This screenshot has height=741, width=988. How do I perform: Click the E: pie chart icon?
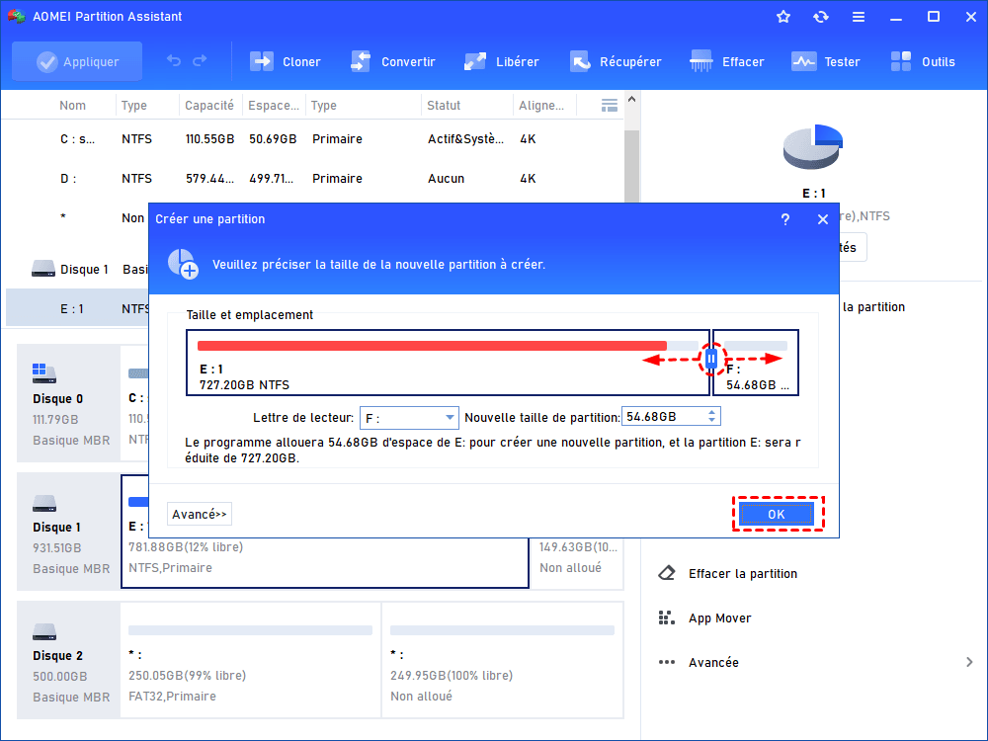click(813, 147)
